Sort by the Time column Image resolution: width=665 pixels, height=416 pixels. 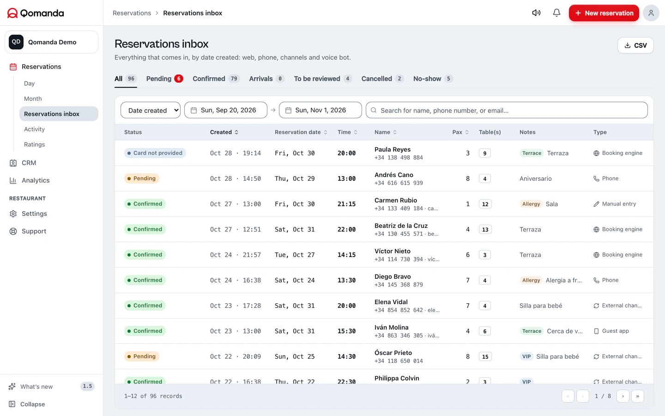click(x=348, y=132)
